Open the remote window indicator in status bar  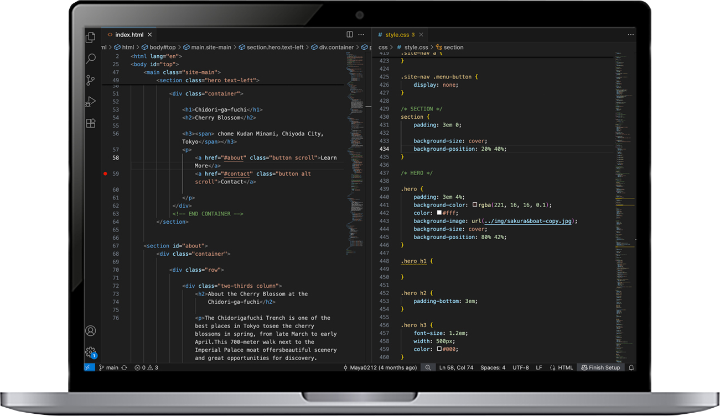point(89,368)
